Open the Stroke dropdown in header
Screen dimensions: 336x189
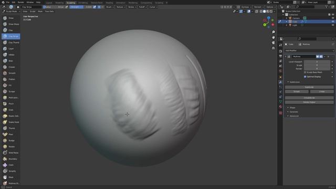tap(132, 7)
